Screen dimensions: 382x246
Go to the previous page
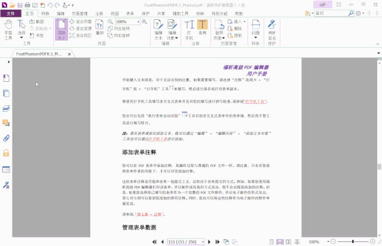162,242
